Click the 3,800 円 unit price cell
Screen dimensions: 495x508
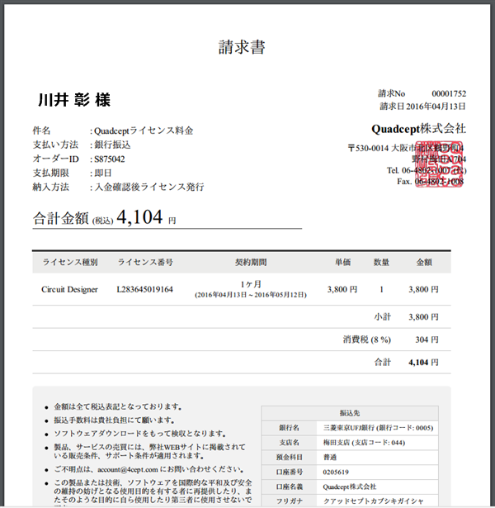click(342, 289)
